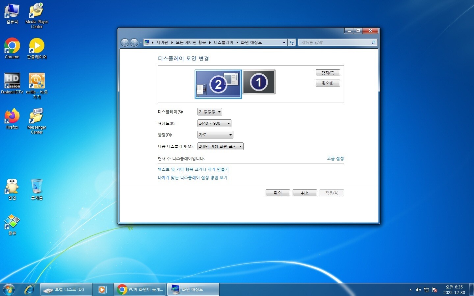Click the 감지(C) detect button

click(x=328, y=73)
